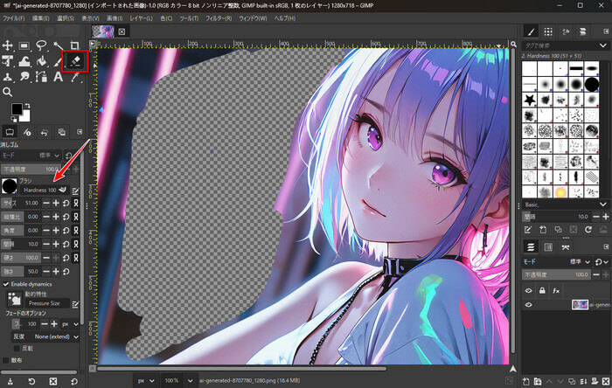Open the layer モード 標準 dropdown

(580, 262)
